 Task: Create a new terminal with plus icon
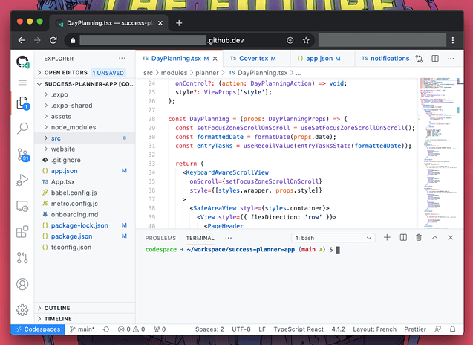coord(387,238)
